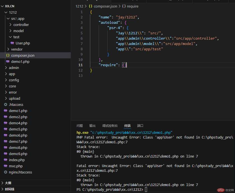Collapse the src\app folder chevron
Screen dimensions: 235x193
tap(8, 19)
